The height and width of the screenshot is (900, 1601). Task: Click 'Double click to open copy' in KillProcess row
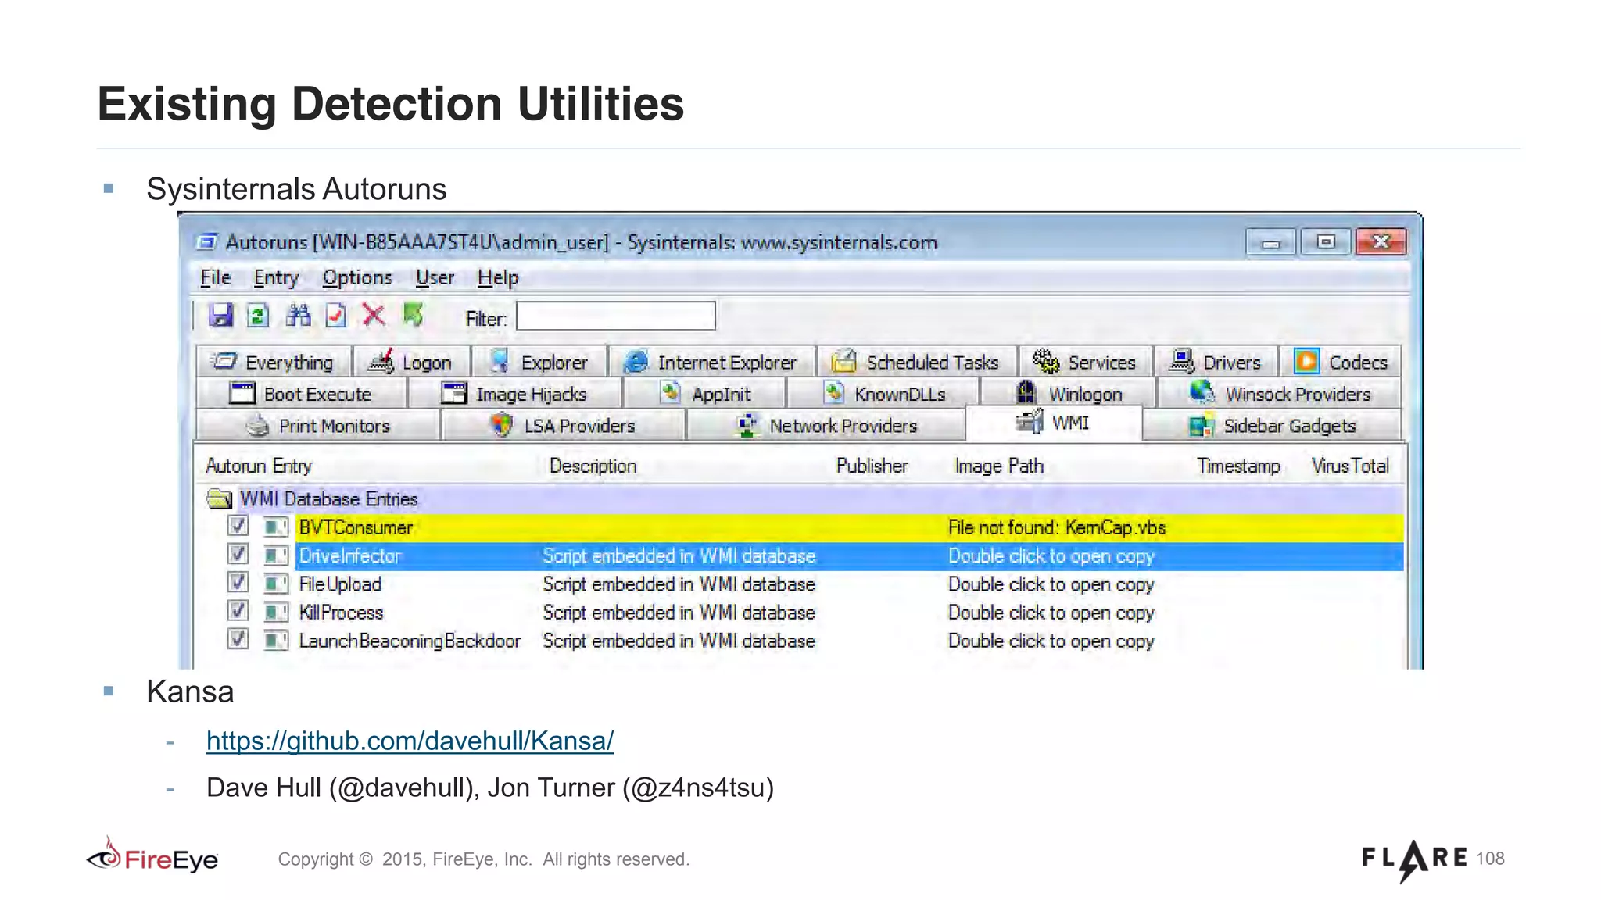tap(1051, 612)
